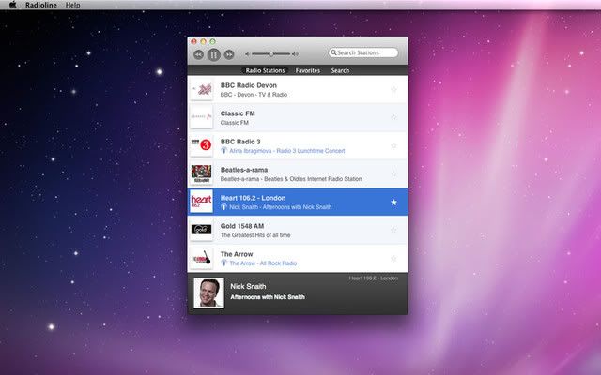
Task: Close the Radioline window with red button
Action: click(x=194, y=41)
